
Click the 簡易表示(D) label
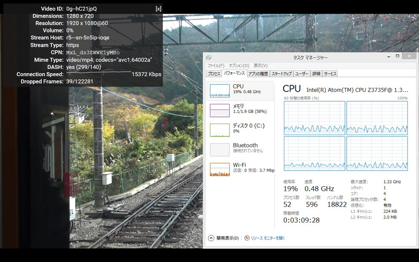(x=227, y=238)
